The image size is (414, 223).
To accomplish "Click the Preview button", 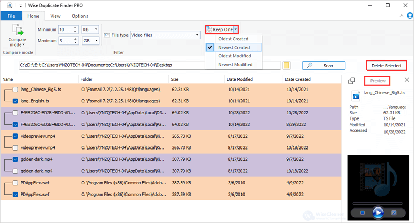I will 378,81.
